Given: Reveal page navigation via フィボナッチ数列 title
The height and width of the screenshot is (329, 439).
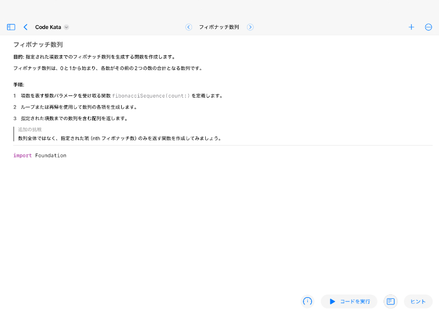Looking at the screenshot, I should [x=219, y=26].
